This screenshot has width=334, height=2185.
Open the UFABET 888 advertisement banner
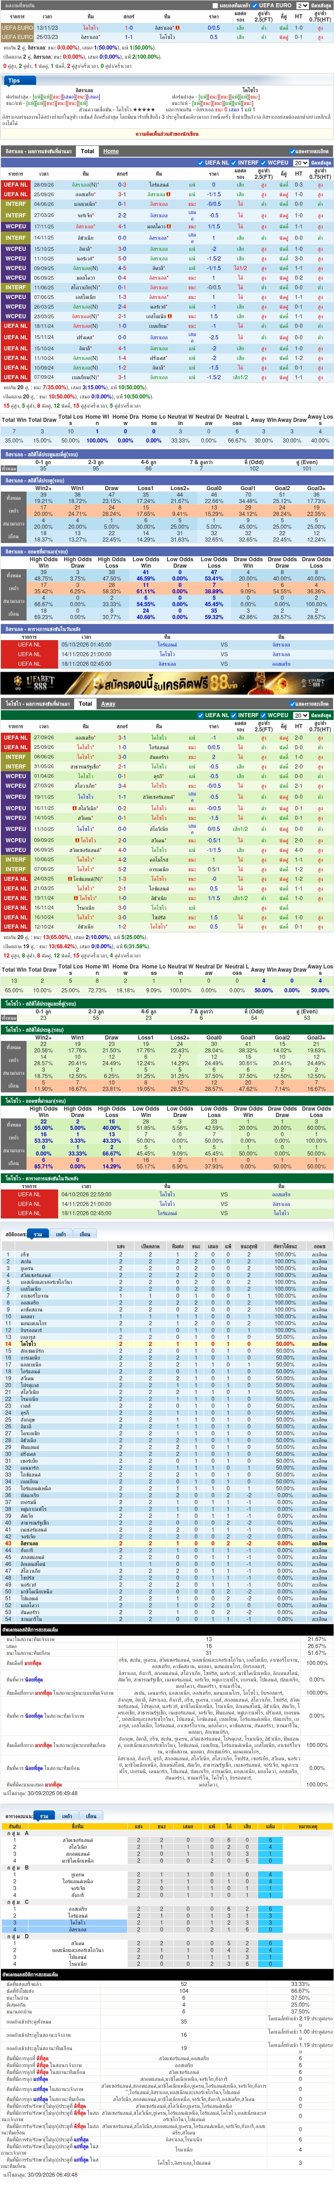167,683
